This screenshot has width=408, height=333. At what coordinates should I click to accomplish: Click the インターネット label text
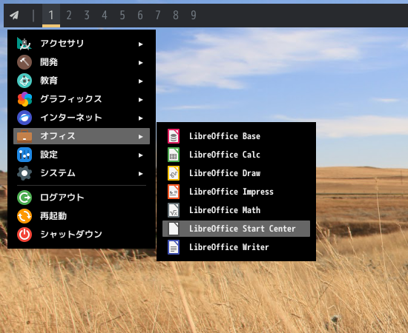(x=70, y=118)
